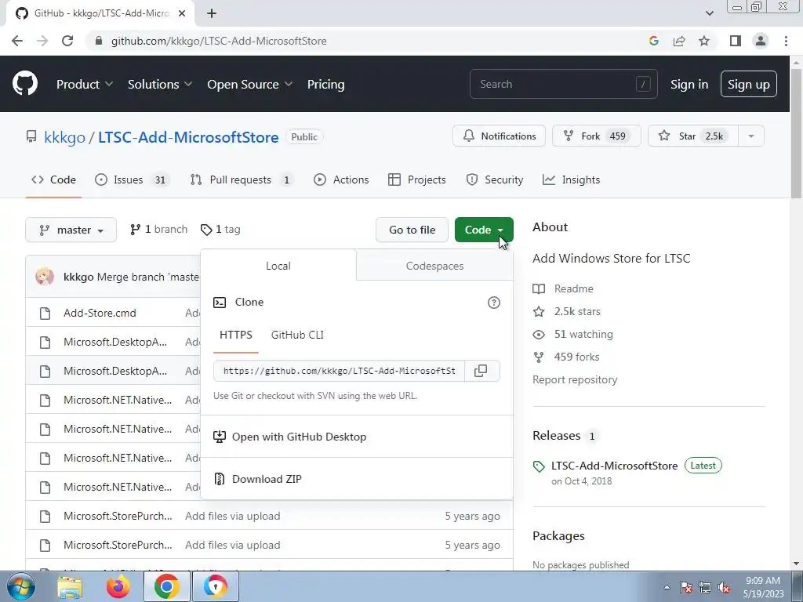
Task: Fork the repository with Fork button
Action: 596,136
